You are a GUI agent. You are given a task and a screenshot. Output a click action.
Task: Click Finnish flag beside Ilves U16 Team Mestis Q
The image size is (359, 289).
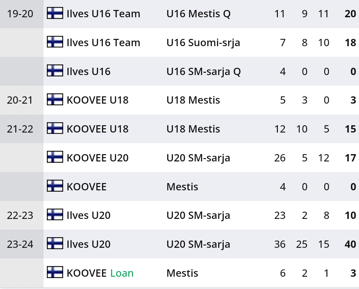[x=55, y=13]
